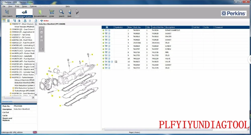Click the INTAKE MANIFOLD description cell

coord(172,30)
